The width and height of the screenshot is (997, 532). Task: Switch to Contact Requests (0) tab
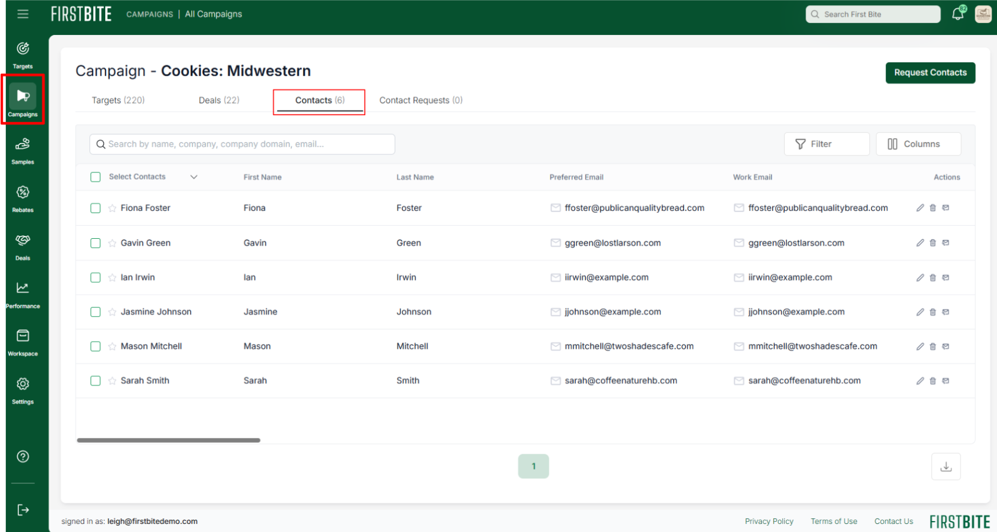coord(421,100)
